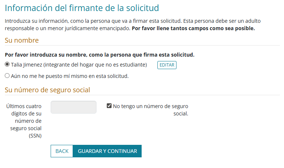Select the Talia Jimenez radio button
This screenshot has height=168, width=284.
7,65
